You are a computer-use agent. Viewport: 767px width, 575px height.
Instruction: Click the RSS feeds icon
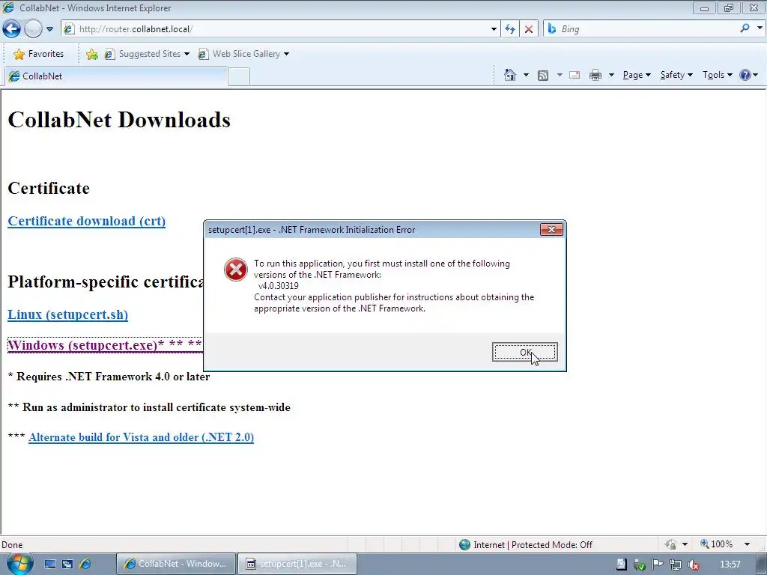coord(543,76)
